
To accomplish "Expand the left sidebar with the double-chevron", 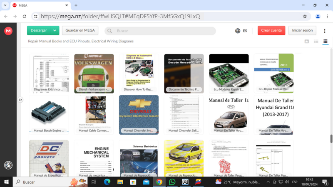I will 20,100.
